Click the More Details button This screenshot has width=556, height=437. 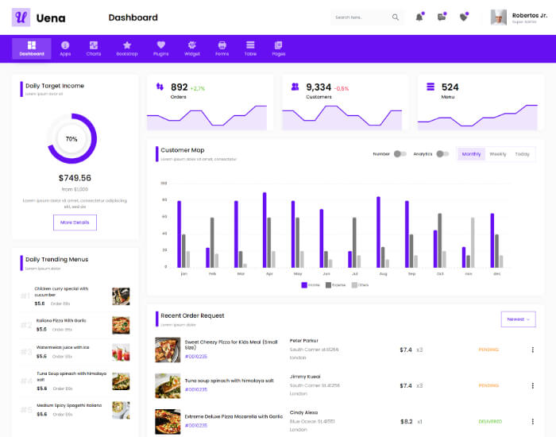coord(75,222)
